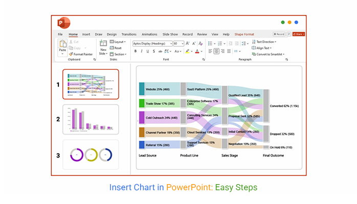Viewport: 357px width, 204px height.
Task: Select slide 2 bar chart thumbnail
Action: point(91,119)
